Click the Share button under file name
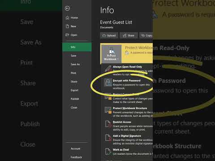The width and height of the screenshot is (215, 161). [x=129, y=35]
